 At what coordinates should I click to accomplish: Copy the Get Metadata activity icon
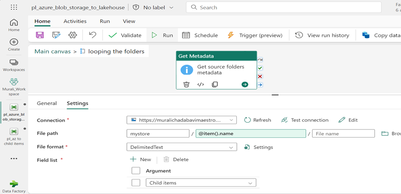[215, 85]
